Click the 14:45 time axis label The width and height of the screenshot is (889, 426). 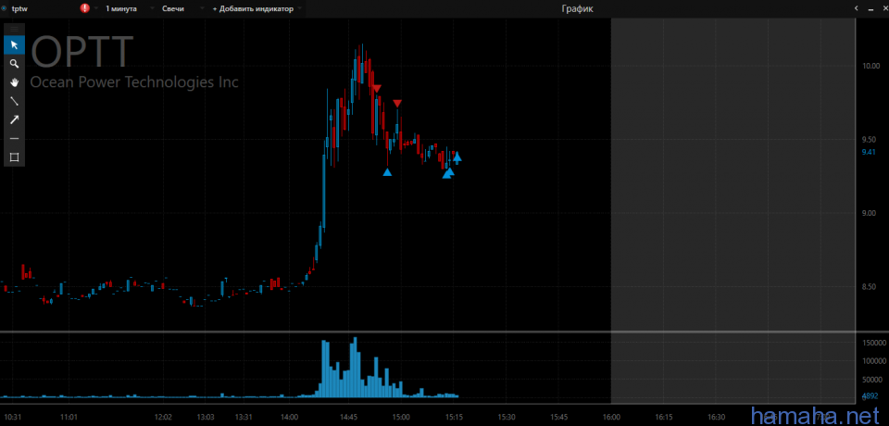pyautogui.click(x=349, y=417)
